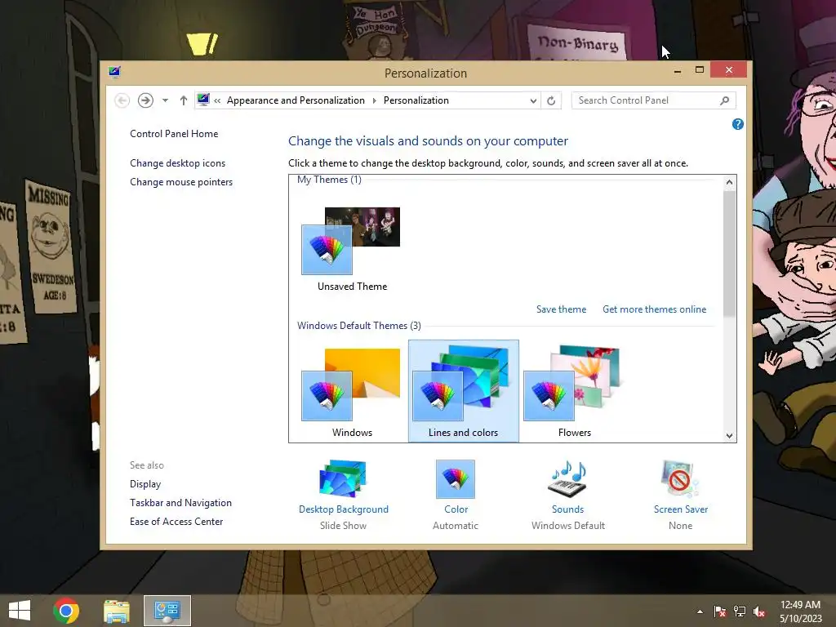Screen dimensions: 836x627
Task: Open Help with the blue question mark
Action: pos(738,124)
